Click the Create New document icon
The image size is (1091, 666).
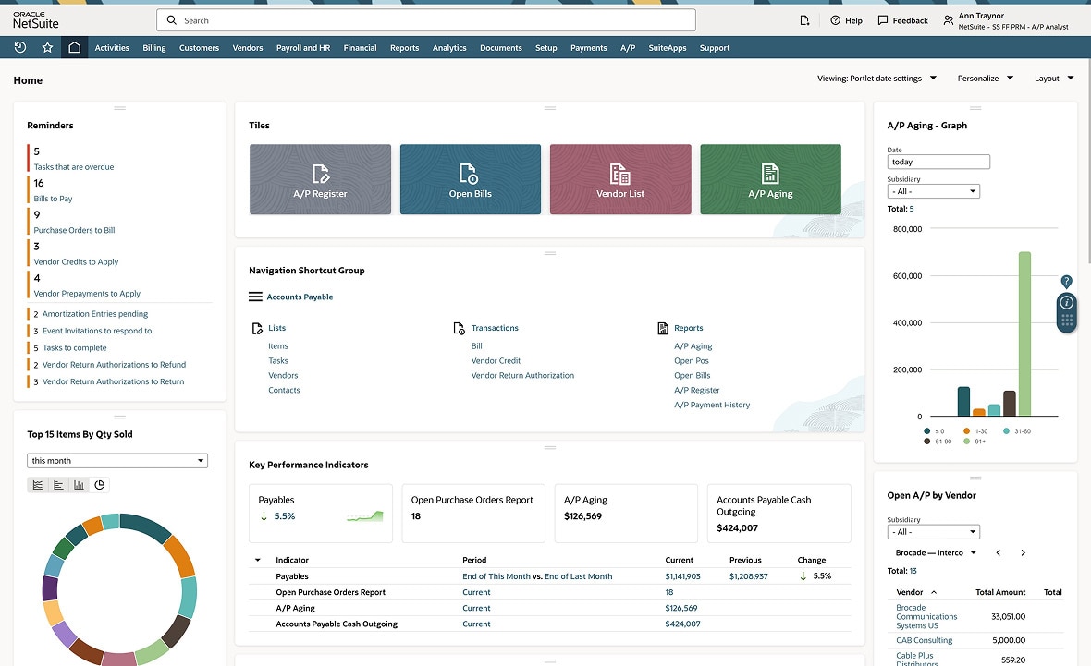coord(804,20)
